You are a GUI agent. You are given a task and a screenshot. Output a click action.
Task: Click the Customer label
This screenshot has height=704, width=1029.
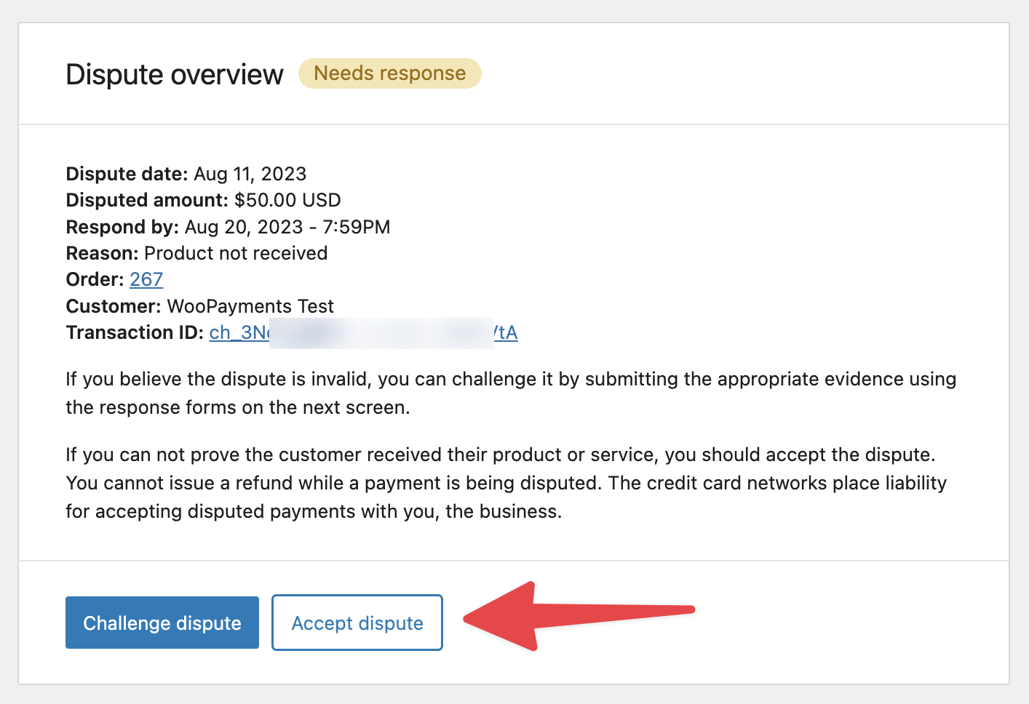[x=113, y=306]
